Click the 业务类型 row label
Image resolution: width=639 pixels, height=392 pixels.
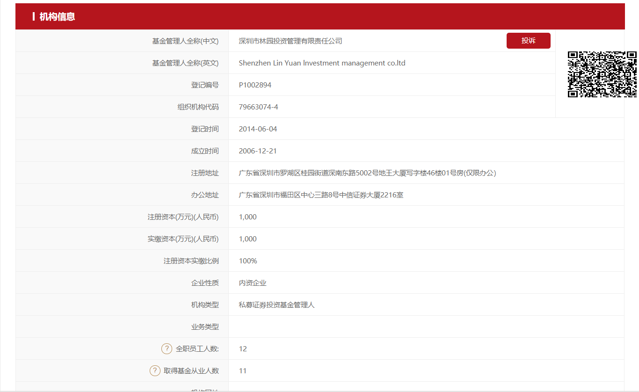[204, 327]
